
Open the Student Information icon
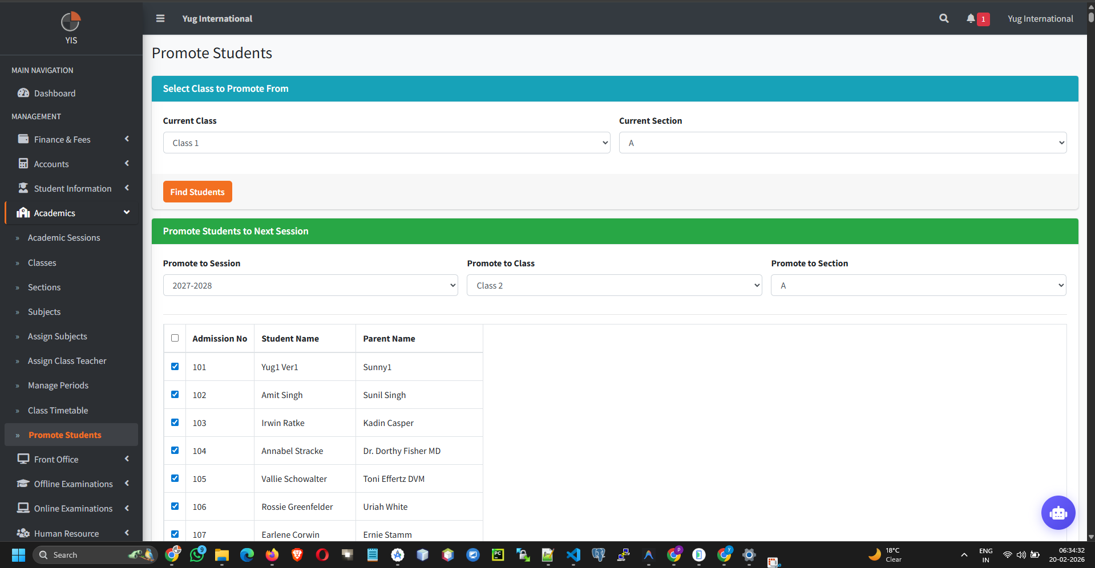click(x=23, y=188)
